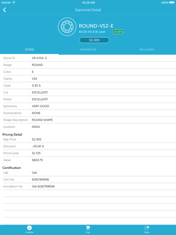Select the Pricing Detail heading

pos(12,135)
